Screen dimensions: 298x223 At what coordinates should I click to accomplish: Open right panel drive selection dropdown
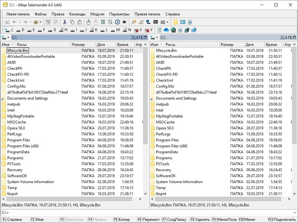(x=154, y=37)
